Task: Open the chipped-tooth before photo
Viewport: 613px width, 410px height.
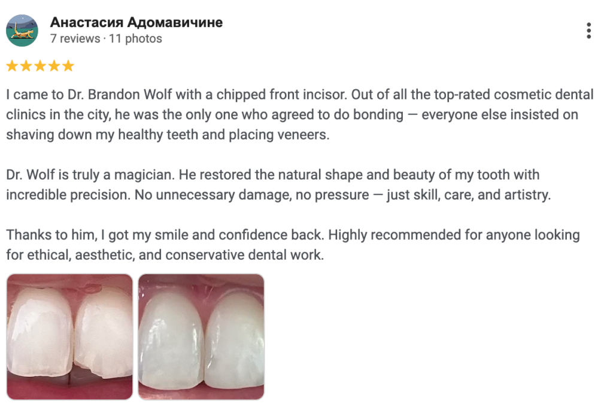Action: point(69,336)
